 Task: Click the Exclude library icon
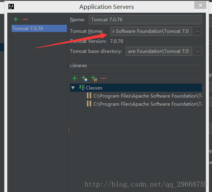point(94,78)
